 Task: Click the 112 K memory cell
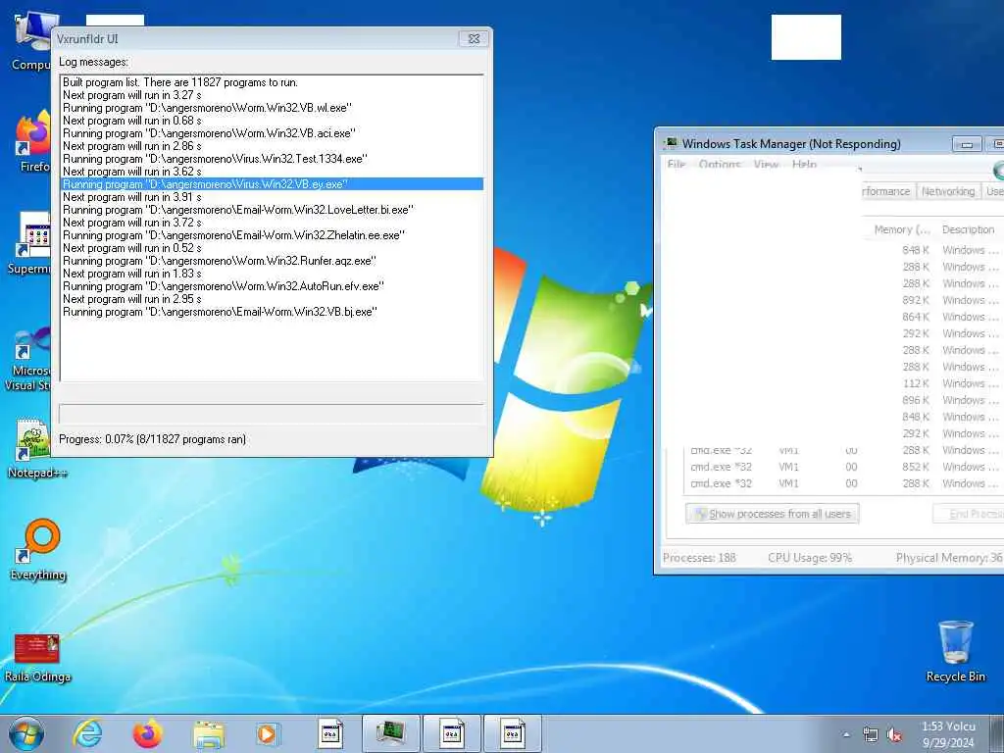(916, 383)
